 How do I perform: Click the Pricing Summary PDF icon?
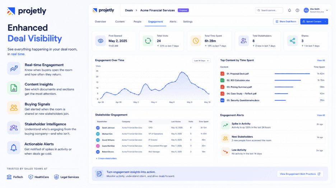(223, 87)
